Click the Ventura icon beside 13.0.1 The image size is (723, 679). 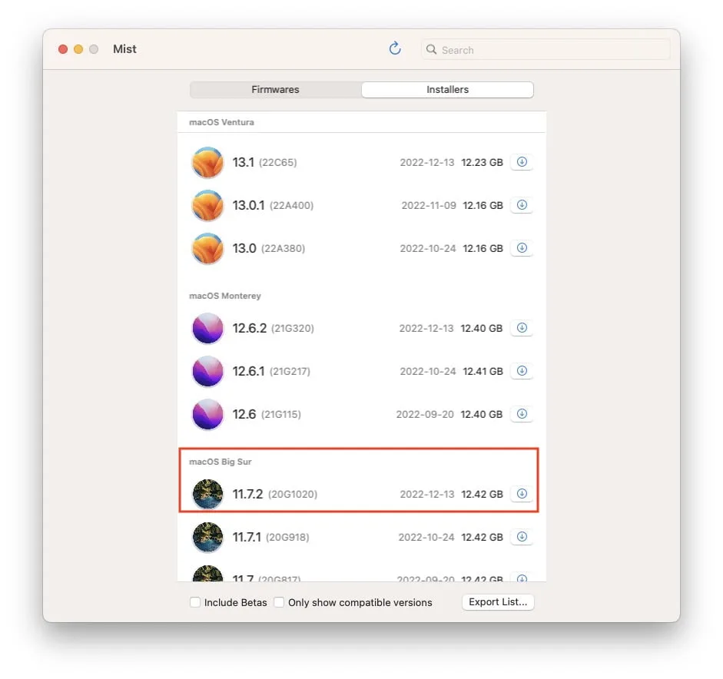coord(207,205)
